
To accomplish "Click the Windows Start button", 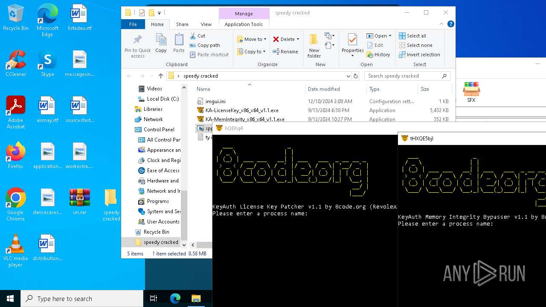I will click(10, 298).
